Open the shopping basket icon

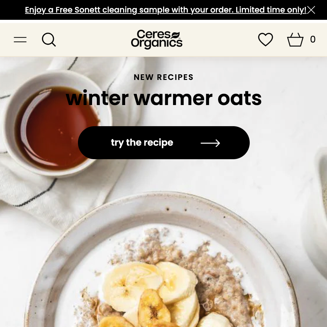click(x=295, y=39)
